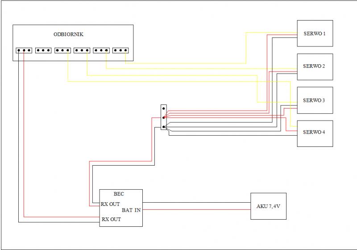The height and width of the screenshot is (250, 357).
Task: Click the BAT IN label on BEC
Action: click(x=131, y=209)
